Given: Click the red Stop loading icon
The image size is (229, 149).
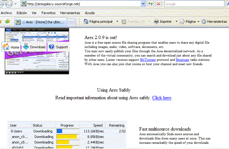Looking at the screenshot, I should coord(159,4).
